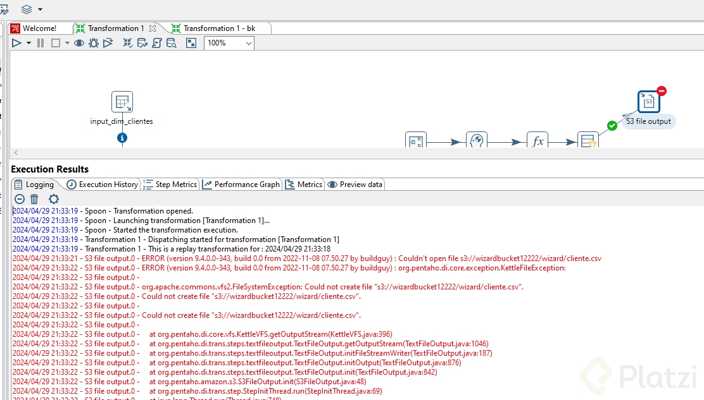
Task: Clear the log with the trash icon
Action: [x=34, y=199]
